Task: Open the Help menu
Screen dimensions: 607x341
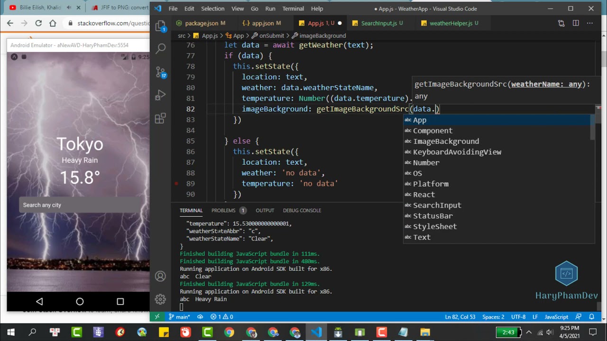Action: [317, 9]
